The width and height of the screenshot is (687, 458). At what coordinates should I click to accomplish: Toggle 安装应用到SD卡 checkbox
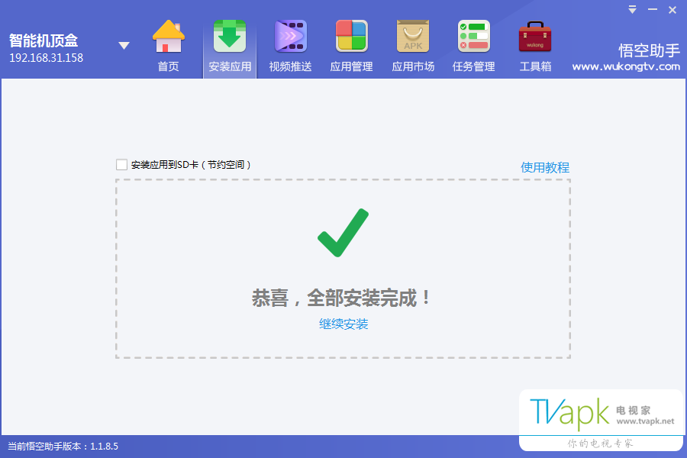[x=122, y=165]
